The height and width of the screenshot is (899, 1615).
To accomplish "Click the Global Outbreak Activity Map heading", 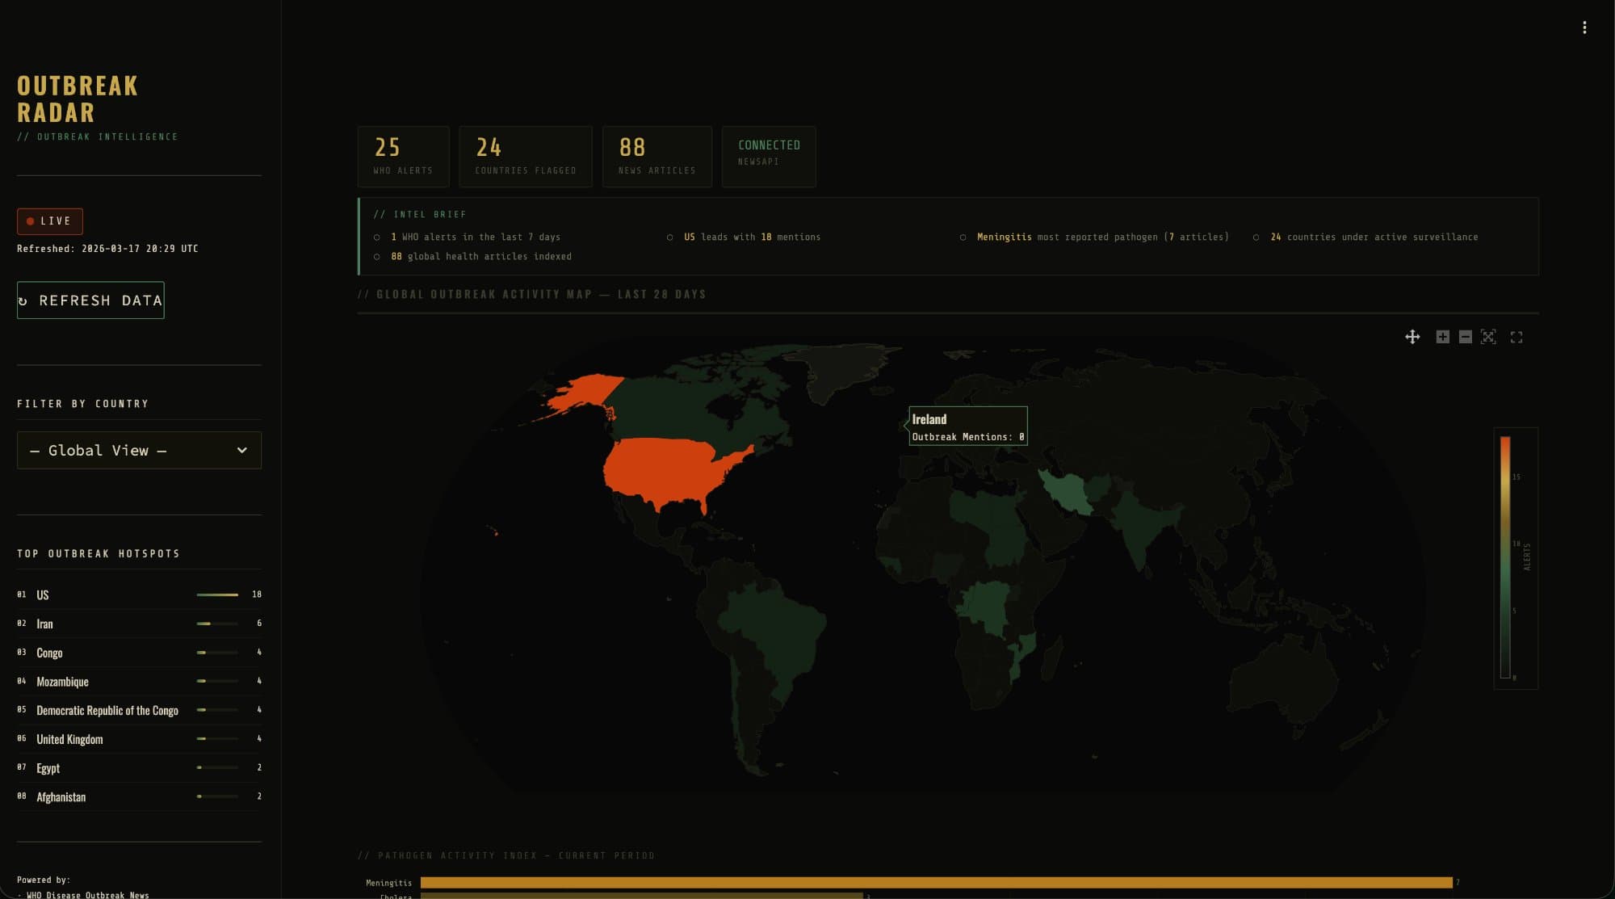I will pyautogui.click(x=531, y=294).
